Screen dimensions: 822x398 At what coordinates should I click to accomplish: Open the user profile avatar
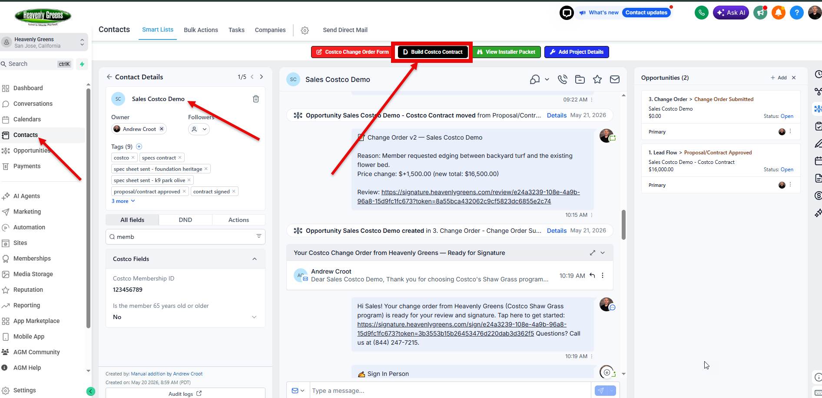pyautogui.click(x=815, y=13)
